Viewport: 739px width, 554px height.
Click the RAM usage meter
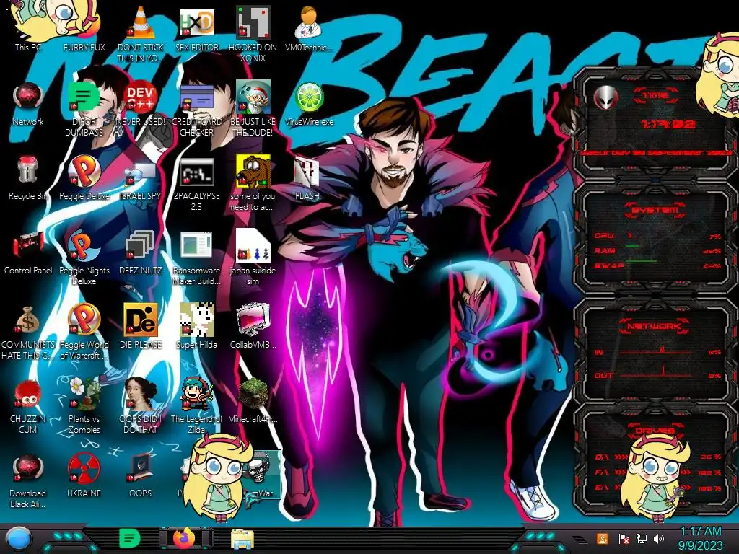pyautogui.click(x=658, y=250)
